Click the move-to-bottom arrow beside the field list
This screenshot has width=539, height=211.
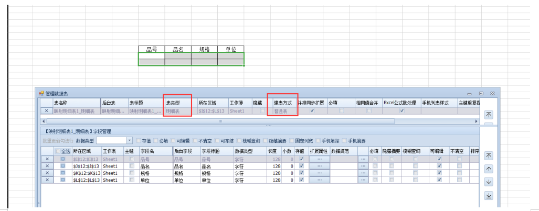click(x=489, y=195)
